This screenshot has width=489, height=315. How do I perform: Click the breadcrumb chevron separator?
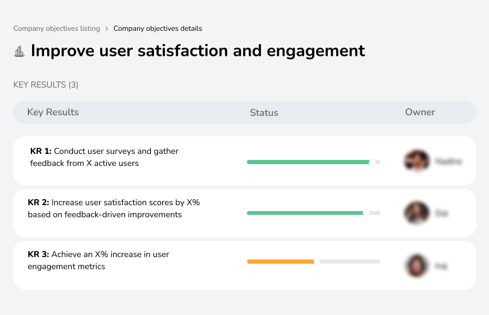tap(107, 29)
